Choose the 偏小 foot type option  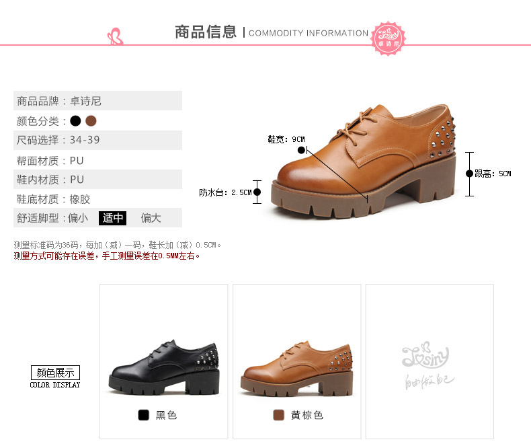pos(78,218)
